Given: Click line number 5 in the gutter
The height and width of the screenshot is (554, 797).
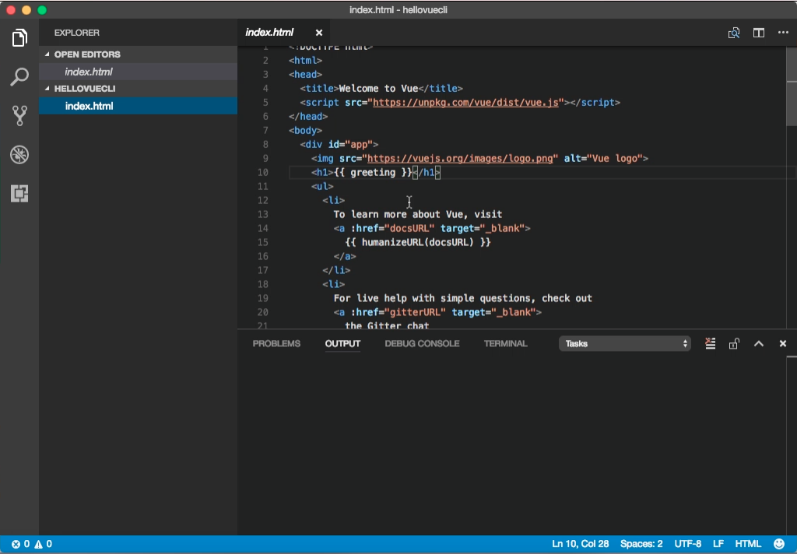Looking at the screenshot, I should (265, 102).
